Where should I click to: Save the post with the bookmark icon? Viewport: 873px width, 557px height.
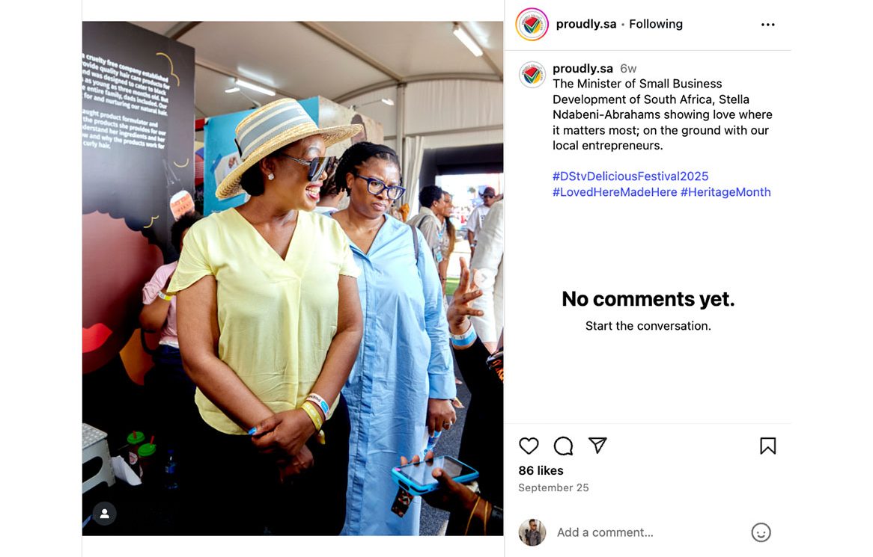767,446
